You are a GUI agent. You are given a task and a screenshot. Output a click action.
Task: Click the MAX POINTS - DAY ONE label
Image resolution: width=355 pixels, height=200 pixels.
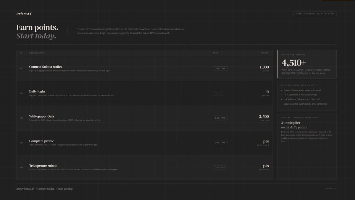click(x=293, y=55)
